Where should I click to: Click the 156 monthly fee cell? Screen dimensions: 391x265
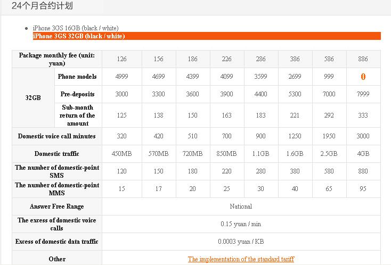pos(159,59)
